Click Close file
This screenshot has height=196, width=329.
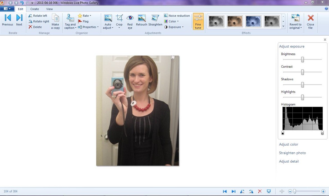[310, 22]
